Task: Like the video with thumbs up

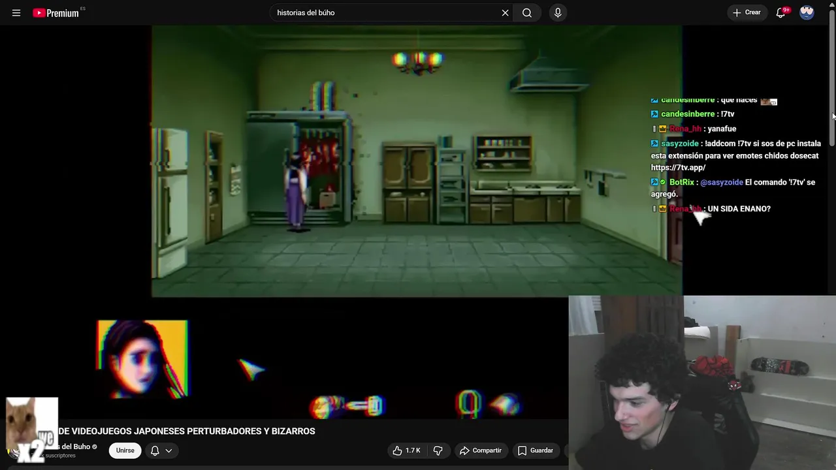Action: point(406,450)
